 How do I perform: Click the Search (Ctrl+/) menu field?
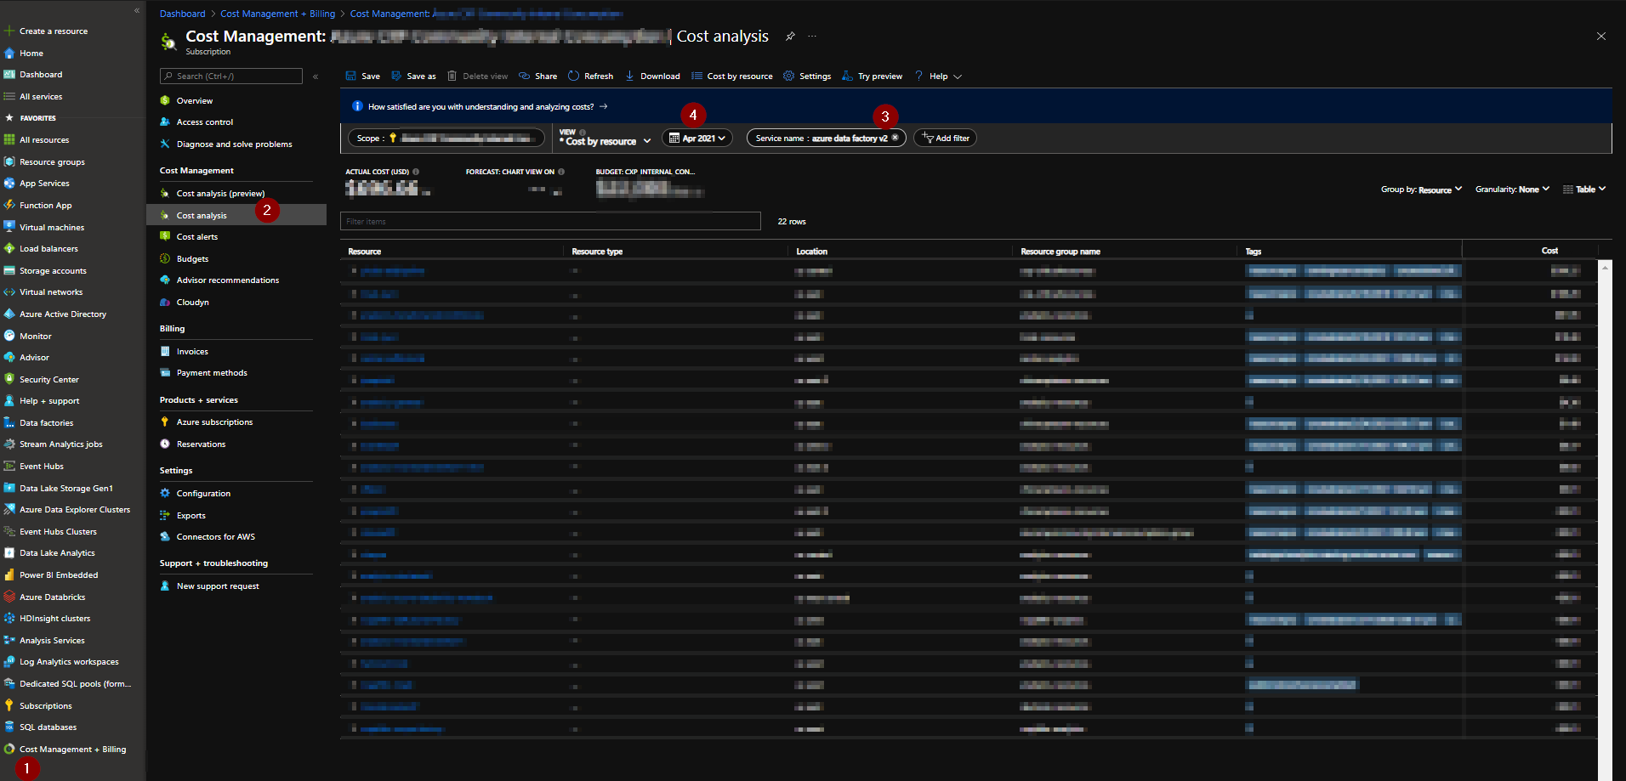pyautogui.click(x=231, y=76)
